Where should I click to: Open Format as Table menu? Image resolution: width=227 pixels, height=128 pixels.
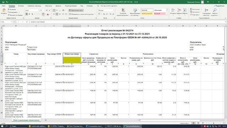coord(135,12)
